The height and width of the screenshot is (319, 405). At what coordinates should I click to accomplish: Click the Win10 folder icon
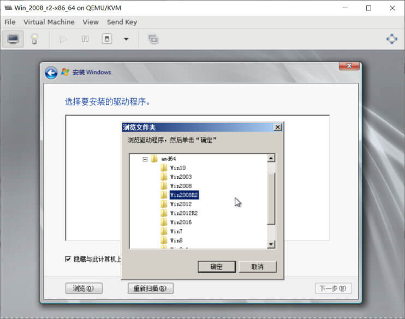click(164, 168)
